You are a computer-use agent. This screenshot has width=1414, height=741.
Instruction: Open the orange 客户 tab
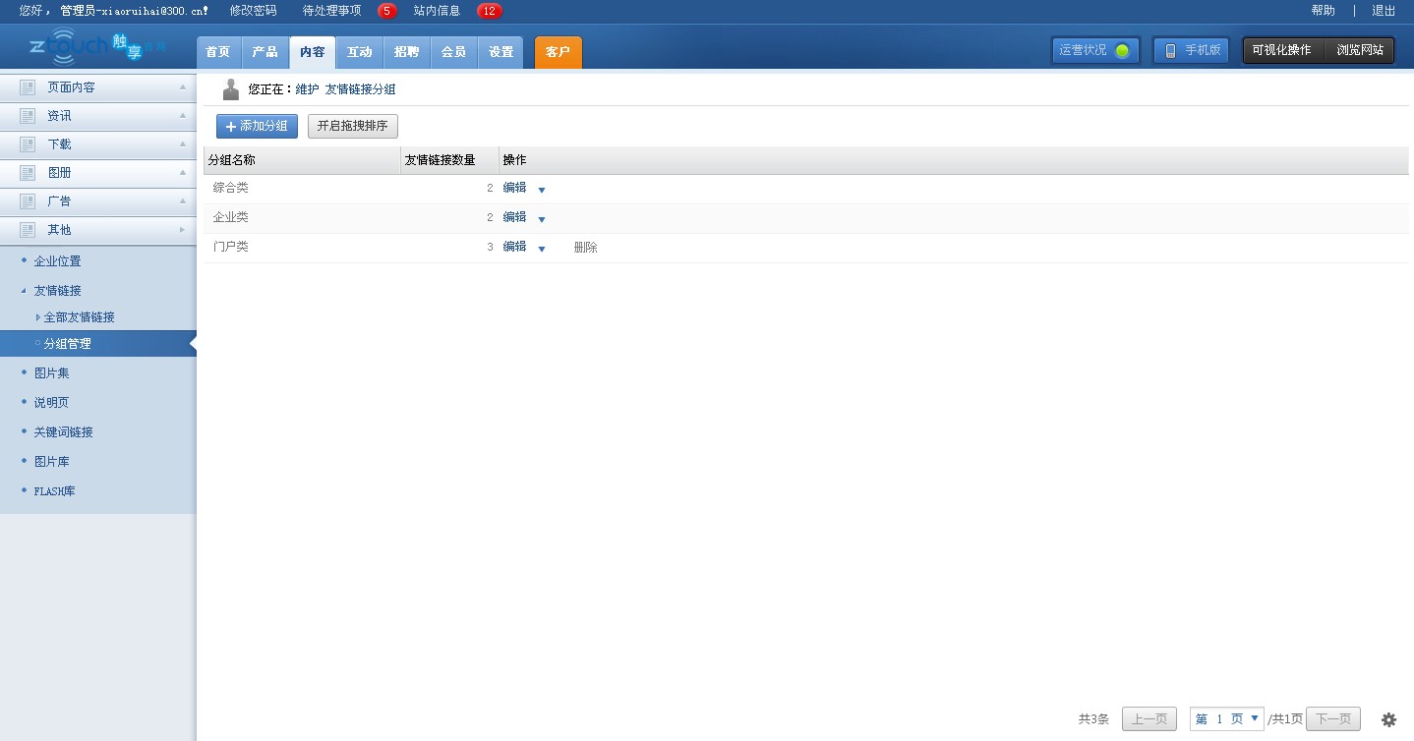coord(558,52)
